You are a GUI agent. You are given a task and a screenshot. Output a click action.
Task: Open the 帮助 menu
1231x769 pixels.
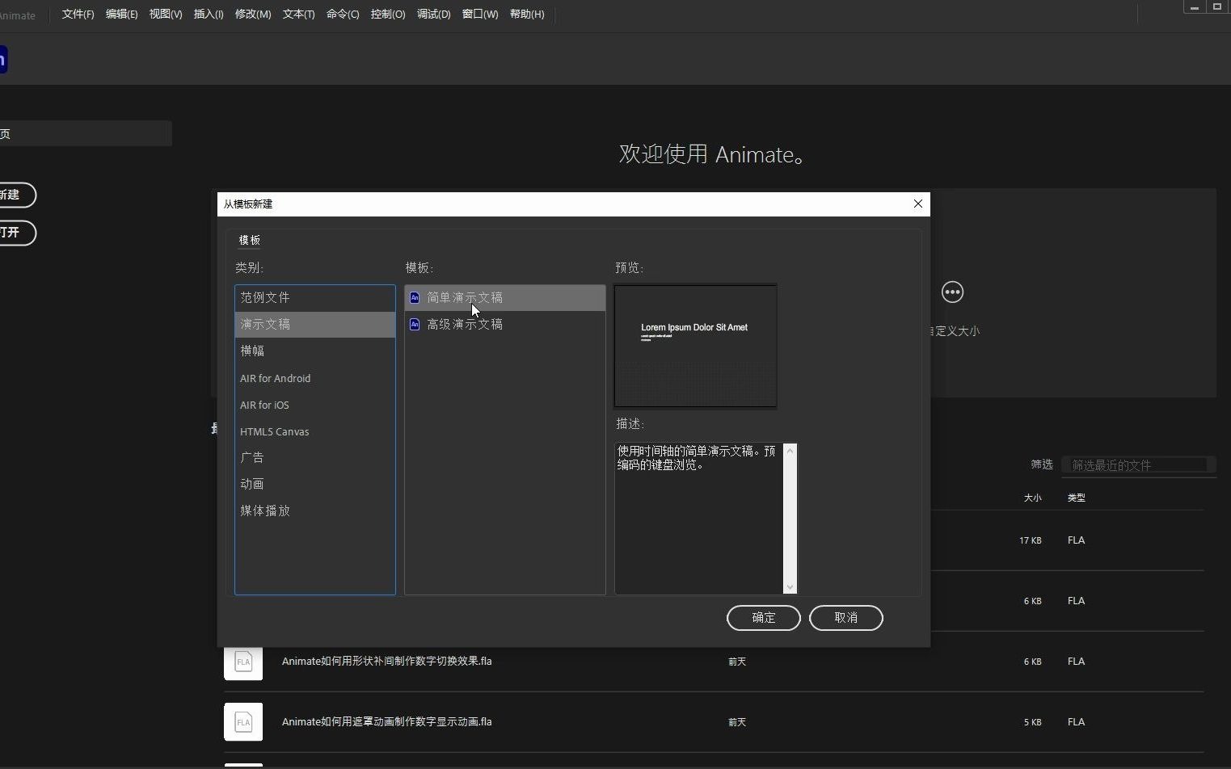(526, 14)
